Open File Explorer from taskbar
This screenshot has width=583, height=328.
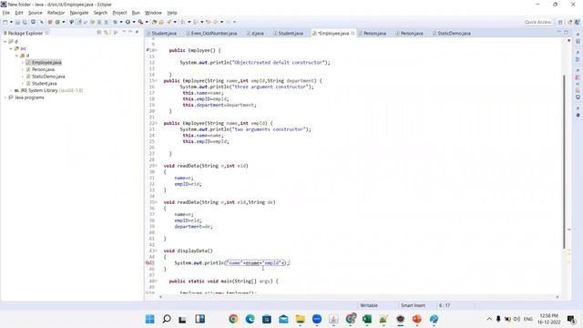(x=300, y=319)
